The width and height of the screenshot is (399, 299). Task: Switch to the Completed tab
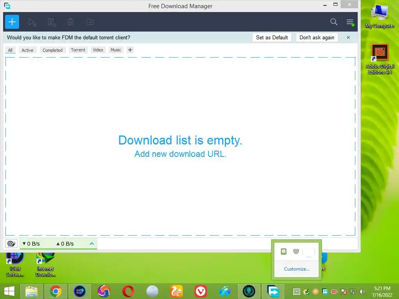53,50
